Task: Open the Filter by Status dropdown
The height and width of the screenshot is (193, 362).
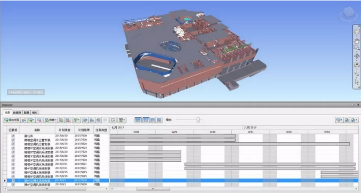Action: pos(339,120)
